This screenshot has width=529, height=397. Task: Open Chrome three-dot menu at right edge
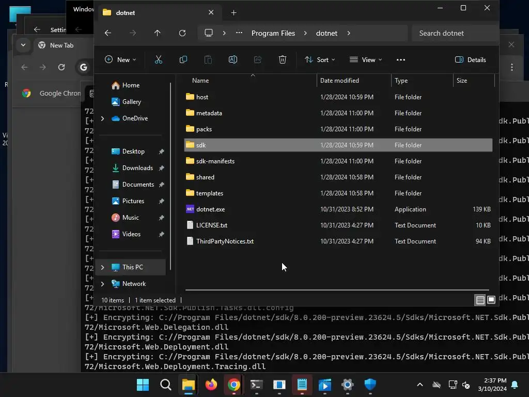512,67
